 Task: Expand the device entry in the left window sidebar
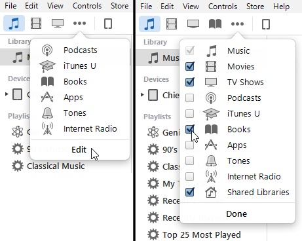click(x=7, y=94)
